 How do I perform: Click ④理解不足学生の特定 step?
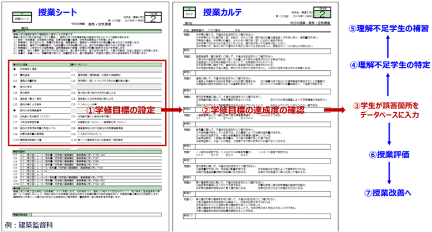click(x=390, y=65)
